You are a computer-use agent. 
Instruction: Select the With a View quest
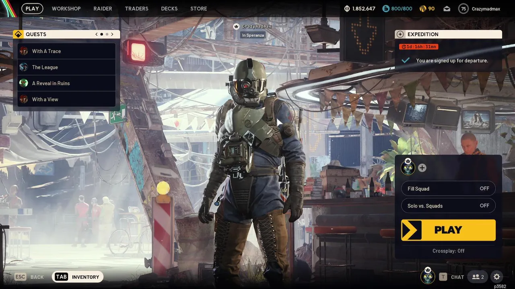[x=66, y=99]
